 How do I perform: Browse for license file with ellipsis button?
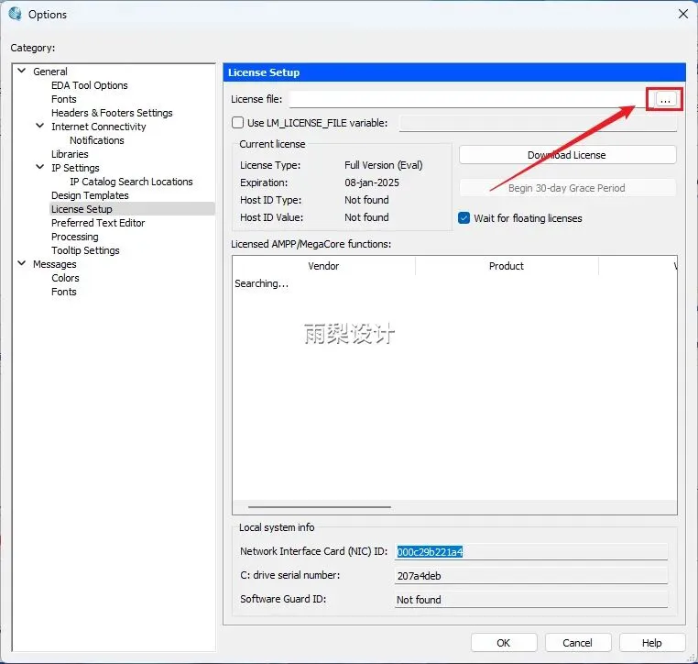[x=665, y=99]
